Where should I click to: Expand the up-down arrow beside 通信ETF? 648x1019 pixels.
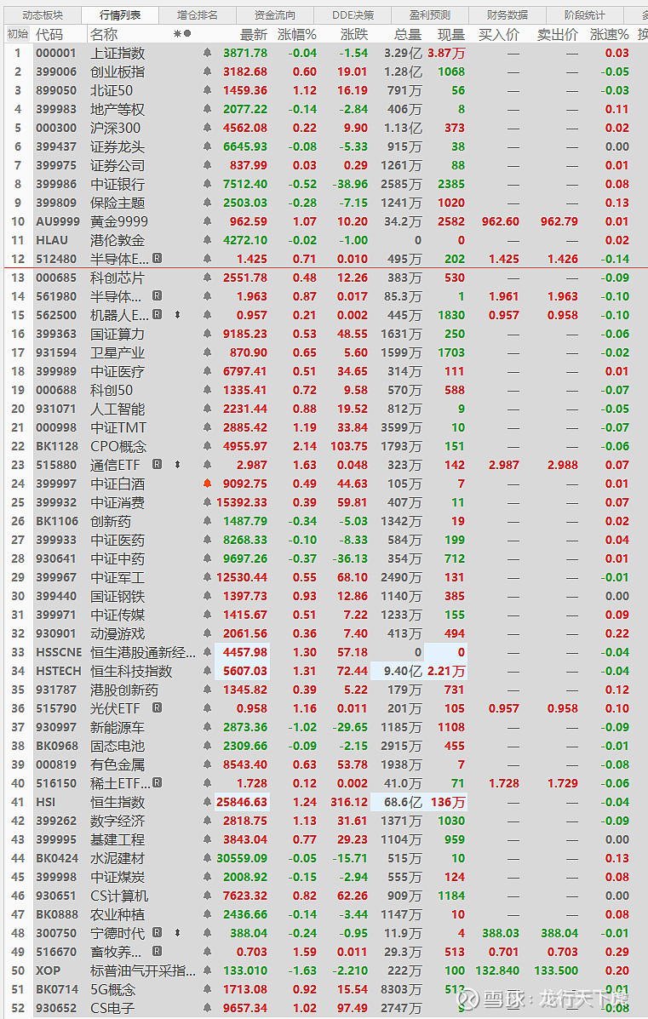pos(177,465)
